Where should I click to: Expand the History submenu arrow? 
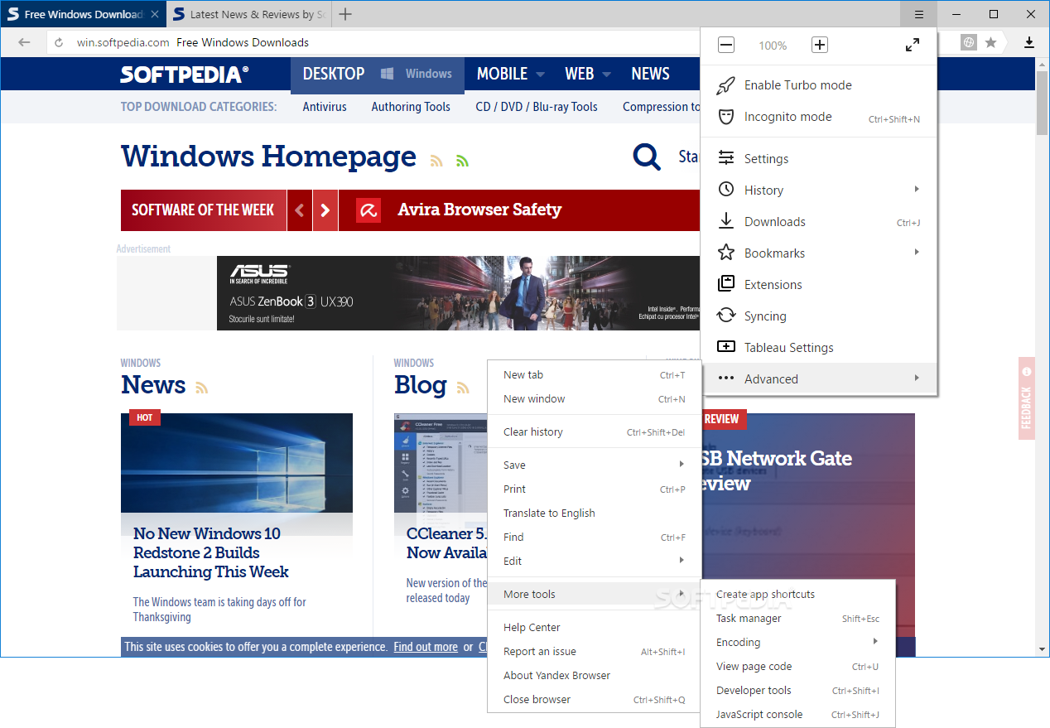tap(917, 190)
